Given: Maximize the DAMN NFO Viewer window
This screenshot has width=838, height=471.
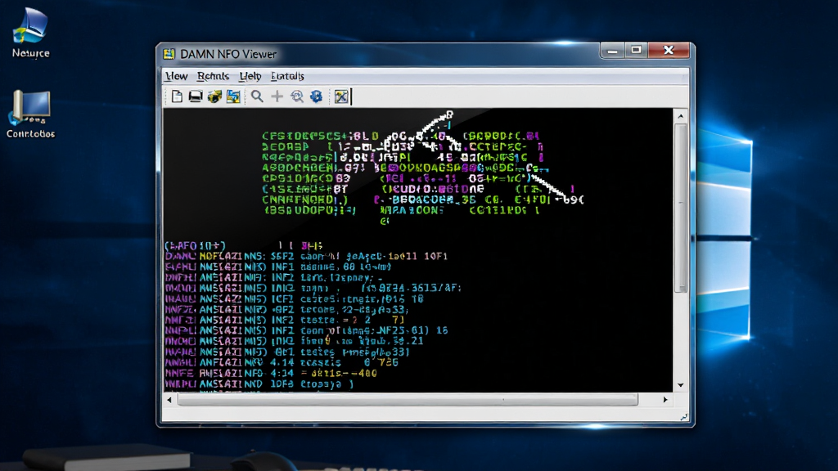Looking at the screenshot, I should pyautogui.click(x=636, y=51).
